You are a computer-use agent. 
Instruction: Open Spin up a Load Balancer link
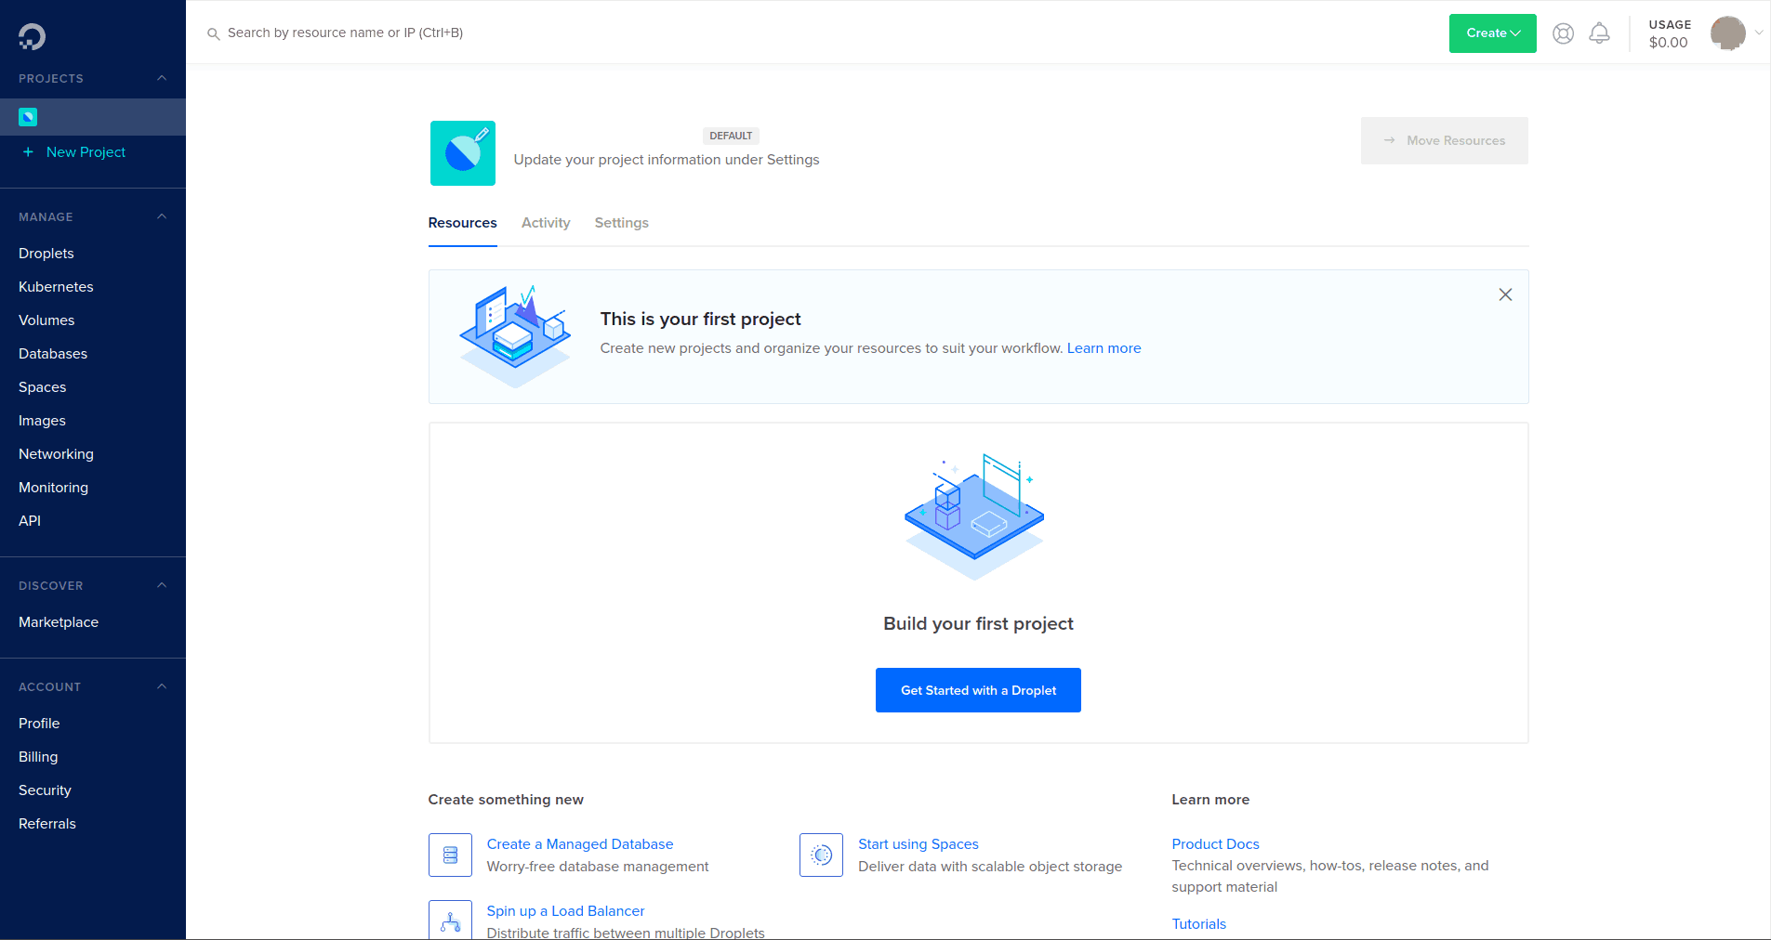[x=565, y=911]
